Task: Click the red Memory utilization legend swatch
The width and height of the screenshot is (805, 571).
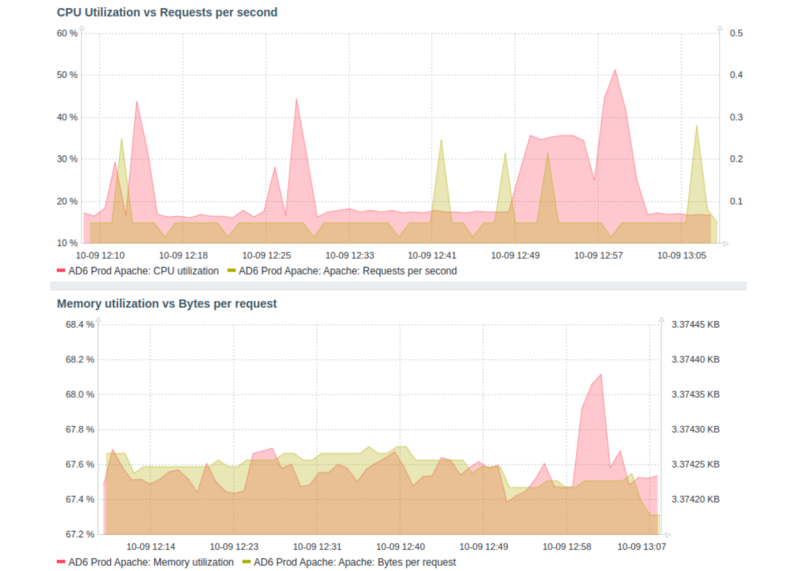Action: coord(61,562)
